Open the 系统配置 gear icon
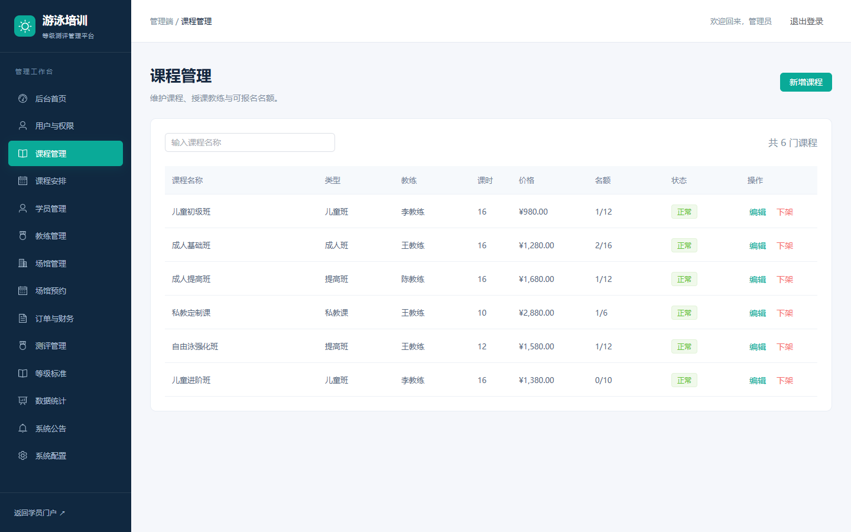 pyautogui.click(x=22, y=456)
